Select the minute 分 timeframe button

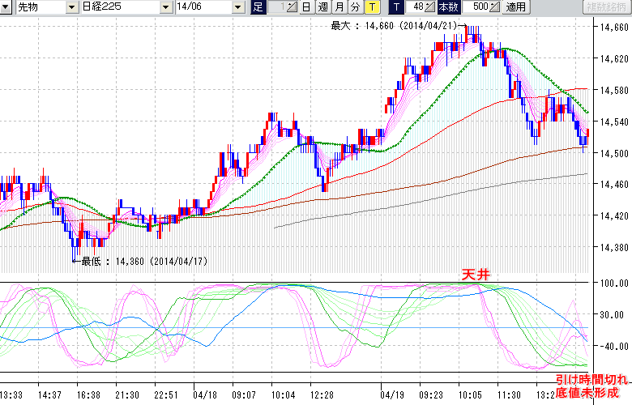point(355,7)
